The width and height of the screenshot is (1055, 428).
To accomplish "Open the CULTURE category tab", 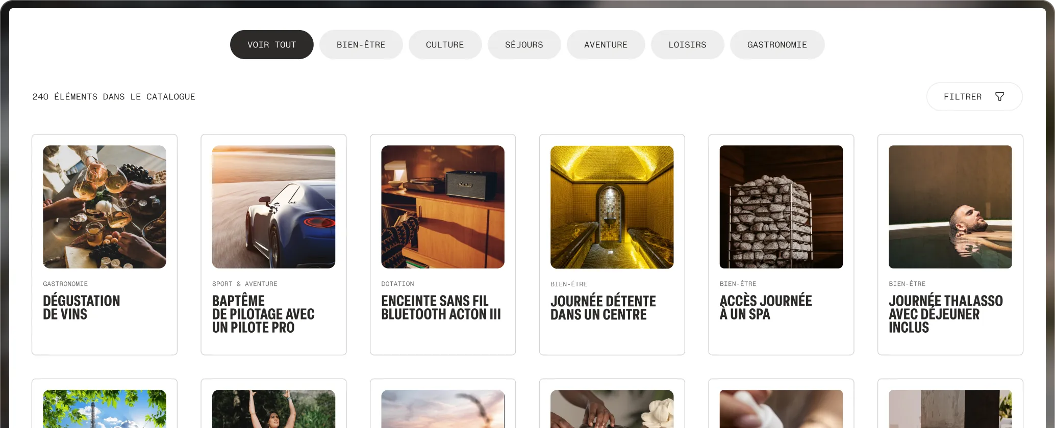I will tap(445, 45).
